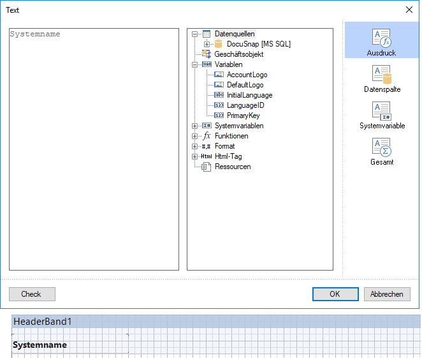Viewport: 422px width, 358px height.
Task: Select the Variablen tree label
Action: (x=228, y=64)
